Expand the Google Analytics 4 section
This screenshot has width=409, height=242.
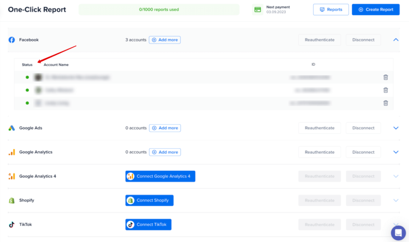coord(396,176)
